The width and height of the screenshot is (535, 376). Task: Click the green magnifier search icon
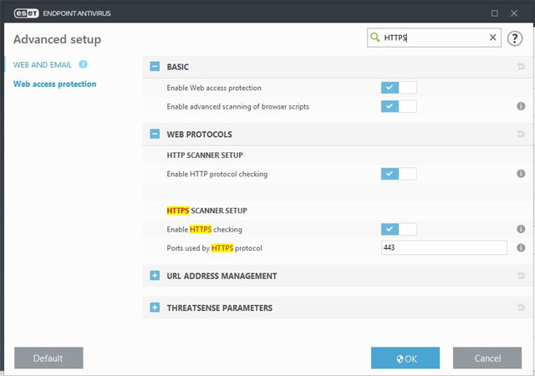[x=375, y=37]
